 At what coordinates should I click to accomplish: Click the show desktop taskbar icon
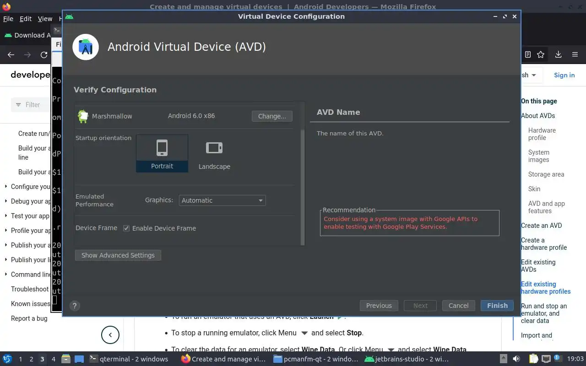pos(79,359)
